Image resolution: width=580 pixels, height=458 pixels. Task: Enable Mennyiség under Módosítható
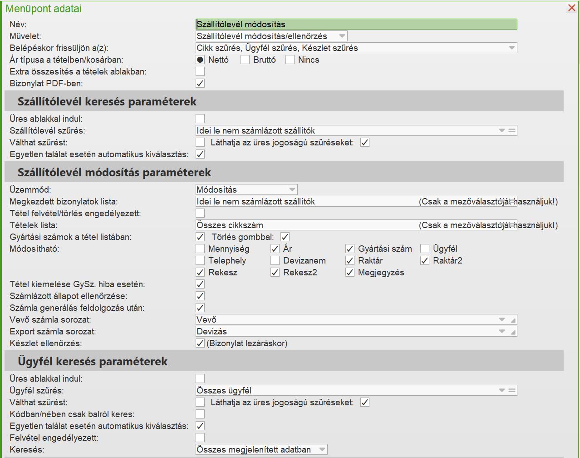point(200,249)
